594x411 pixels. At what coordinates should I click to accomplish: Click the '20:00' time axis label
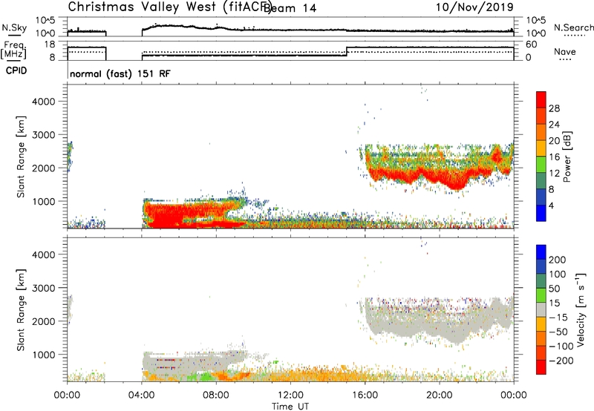tap(440, 395)
